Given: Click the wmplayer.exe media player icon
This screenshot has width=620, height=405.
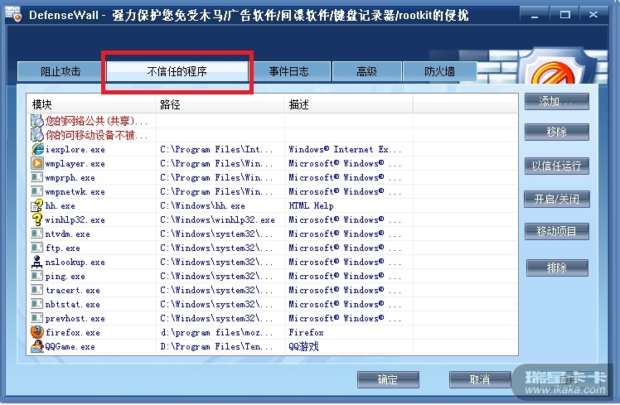Looking at the screenshot, I should [x=37, y=163].
